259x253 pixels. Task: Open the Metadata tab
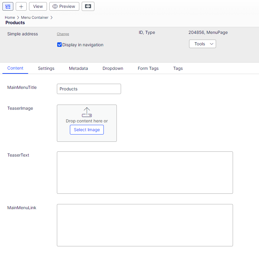tap(78, 68)
